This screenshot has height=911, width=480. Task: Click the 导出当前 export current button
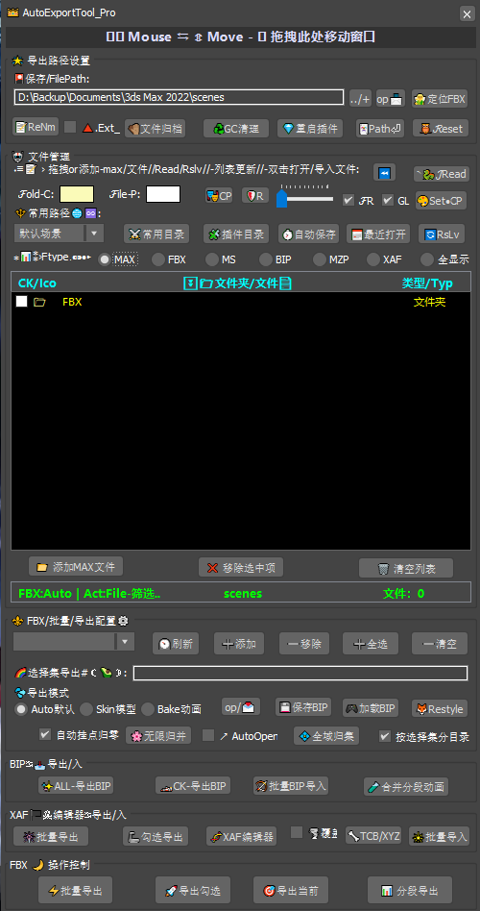[x=292, y=890]
